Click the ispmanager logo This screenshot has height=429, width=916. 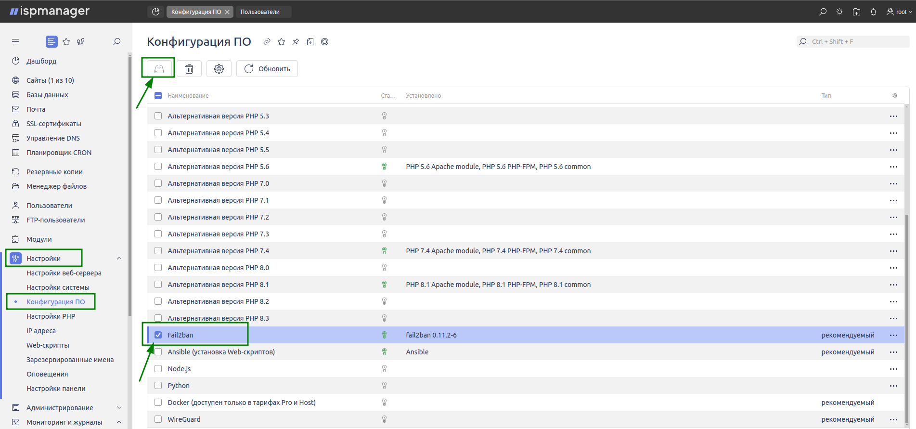(x=49, y=11)
